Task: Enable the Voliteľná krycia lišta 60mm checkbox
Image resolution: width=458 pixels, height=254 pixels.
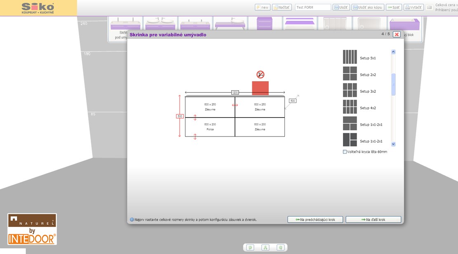Action: 345,152
